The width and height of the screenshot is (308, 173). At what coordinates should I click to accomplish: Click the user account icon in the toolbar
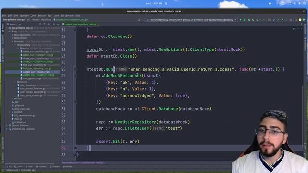pyautogui.click(x=139, y=20)
